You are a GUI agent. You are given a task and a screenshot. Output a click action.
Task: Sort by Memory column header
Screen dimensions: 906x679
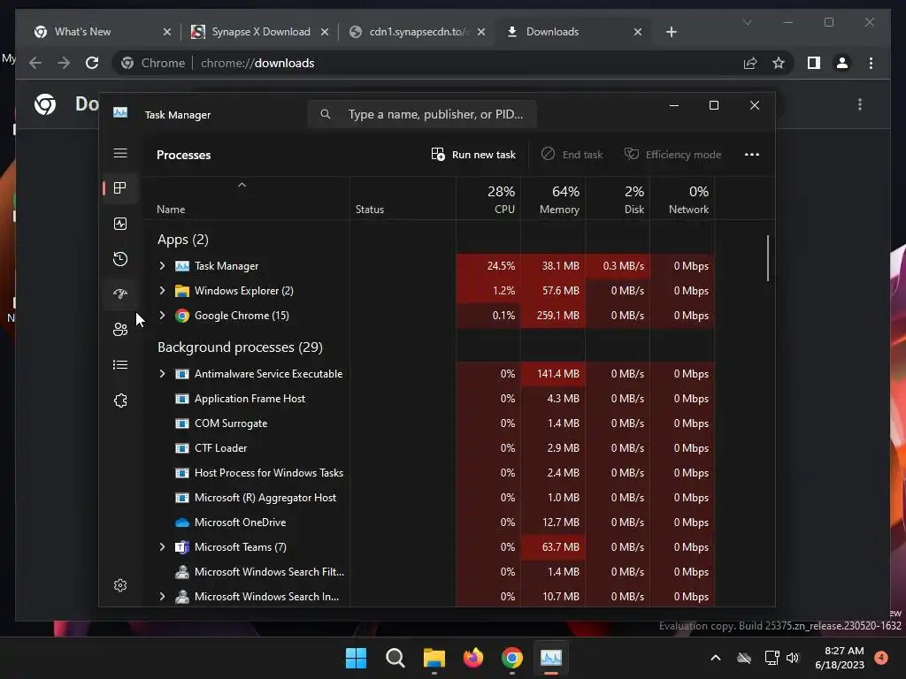[x=553, y=199]
